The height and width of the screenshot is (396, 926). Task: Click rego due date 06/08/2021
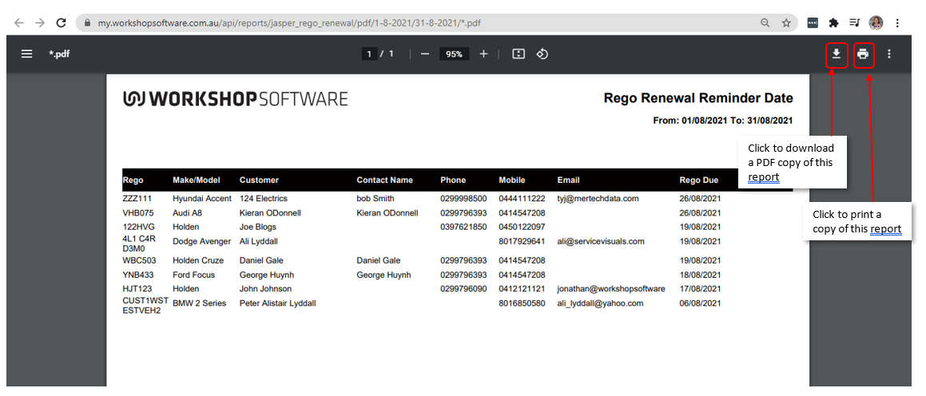click(700, 303)
